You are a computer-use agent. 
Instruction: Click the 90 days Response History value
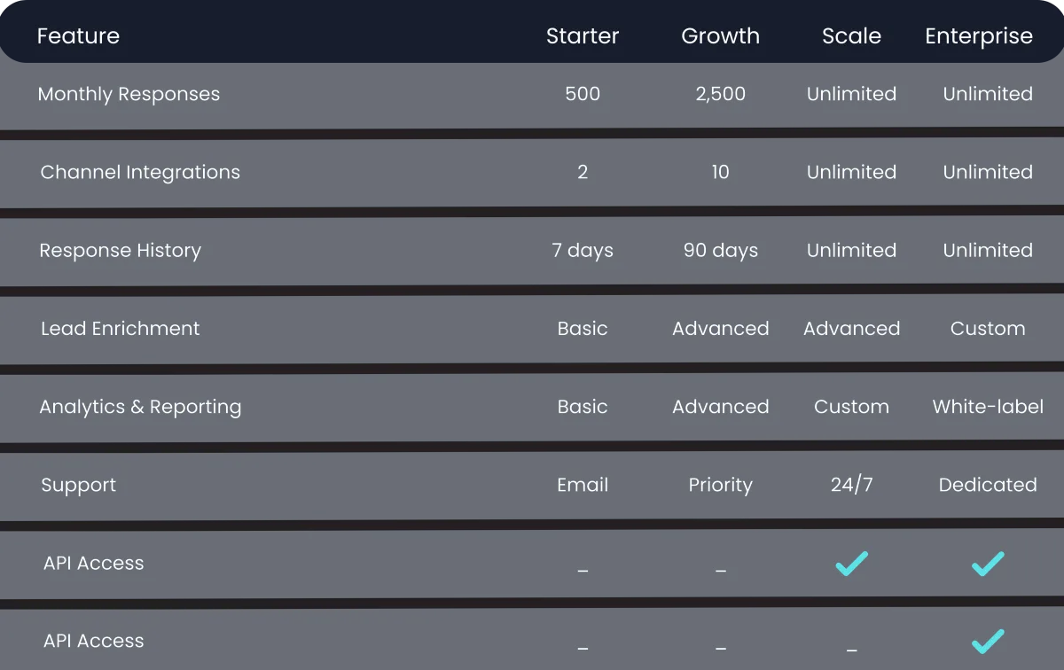720,250
